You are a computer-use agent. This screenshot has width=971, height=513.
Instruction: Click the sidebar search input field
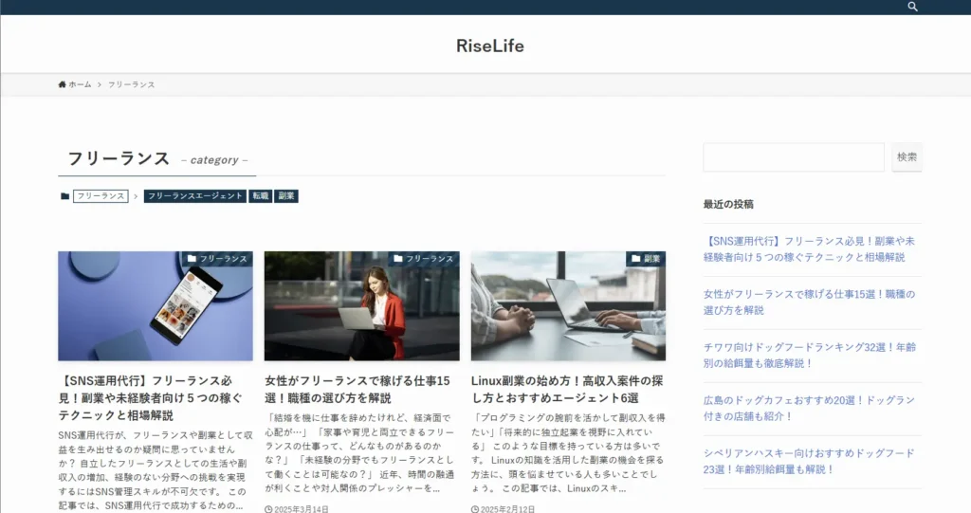[x=794, y=157]
